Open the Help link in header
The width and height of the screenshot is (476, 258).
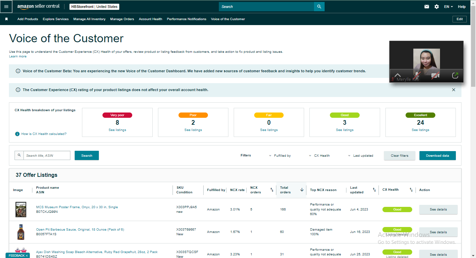pos(462,7)
